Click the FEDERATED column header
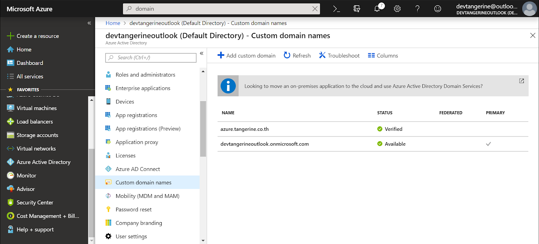Image resolution: width=539 pixels, height=244 pixels. click(451, 113)
